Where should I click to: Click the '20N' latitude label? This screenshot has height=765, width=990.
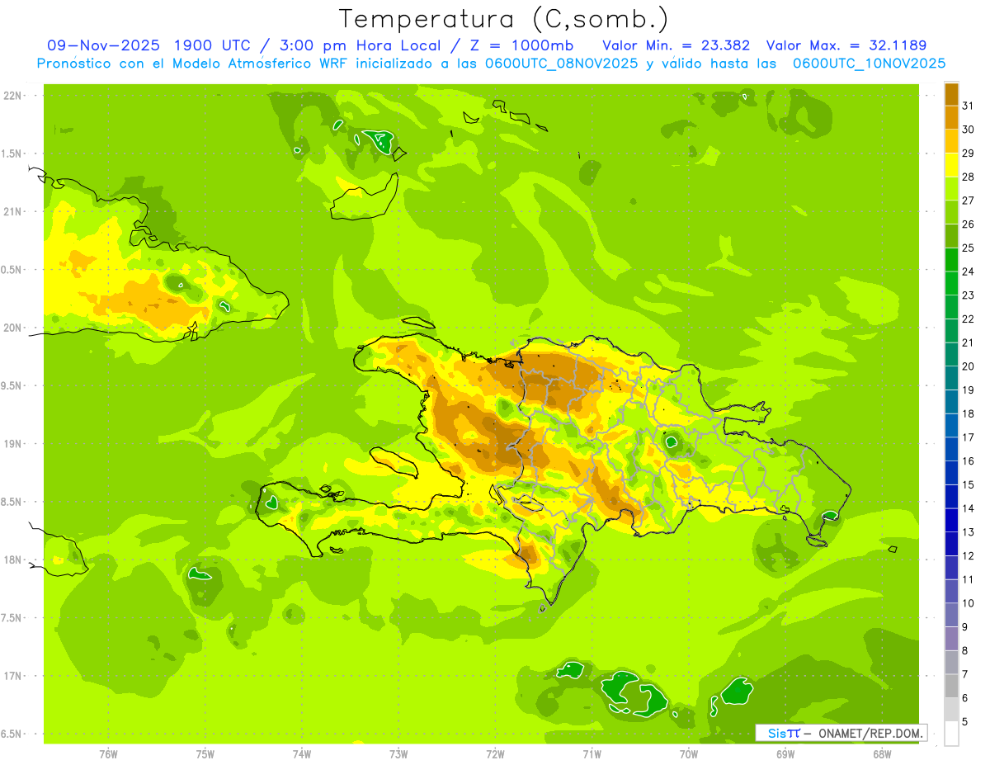pyautogui.click(x=12, y=328)
